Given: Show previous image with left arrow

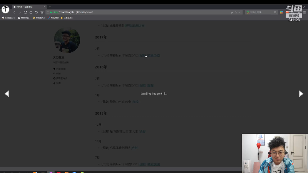Looking at the screenshot, I should (x=7, y=94).
